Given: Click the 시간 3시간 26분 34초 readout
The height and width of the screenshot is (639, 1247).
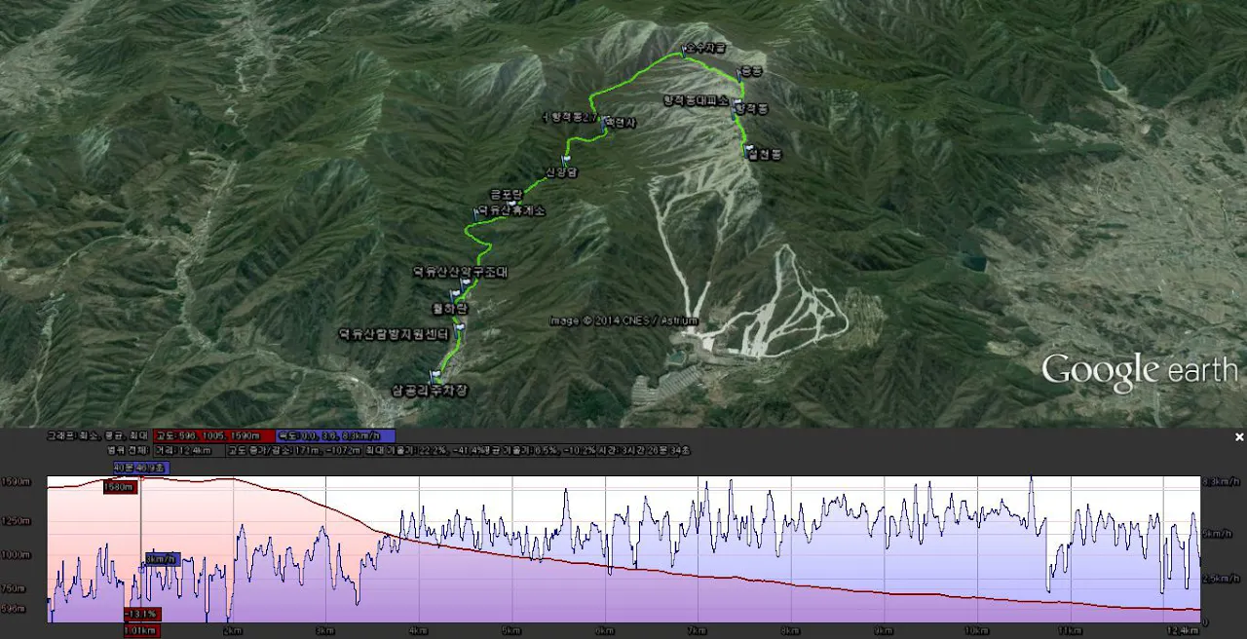Looking at the screenshot, I should tap(644, 451).
